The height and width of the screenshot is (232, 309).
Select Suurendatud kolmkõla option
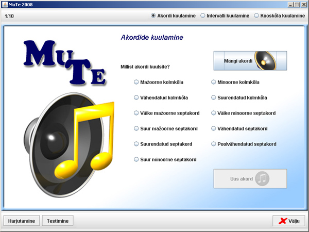pos(214,97)
